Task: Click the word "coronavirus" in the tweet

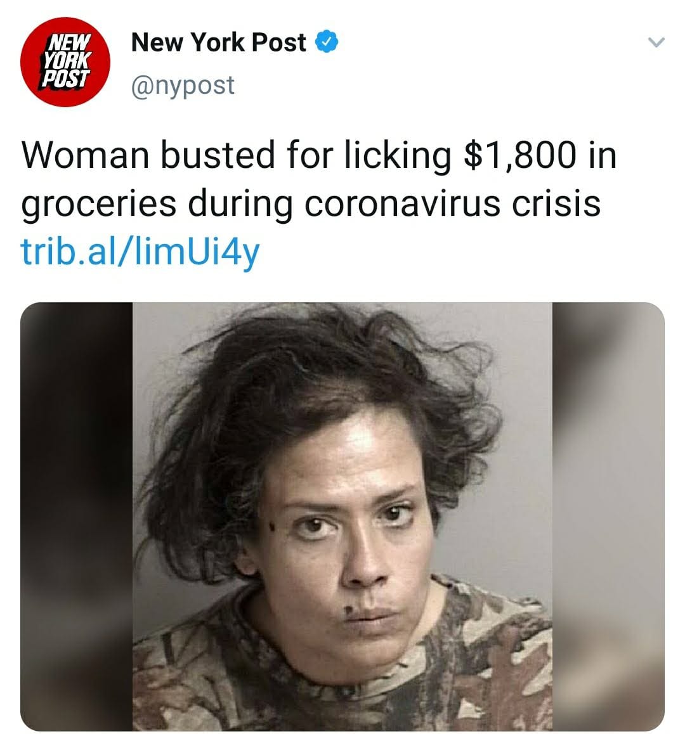Action: pyautogui.click(x=403, y=204)
